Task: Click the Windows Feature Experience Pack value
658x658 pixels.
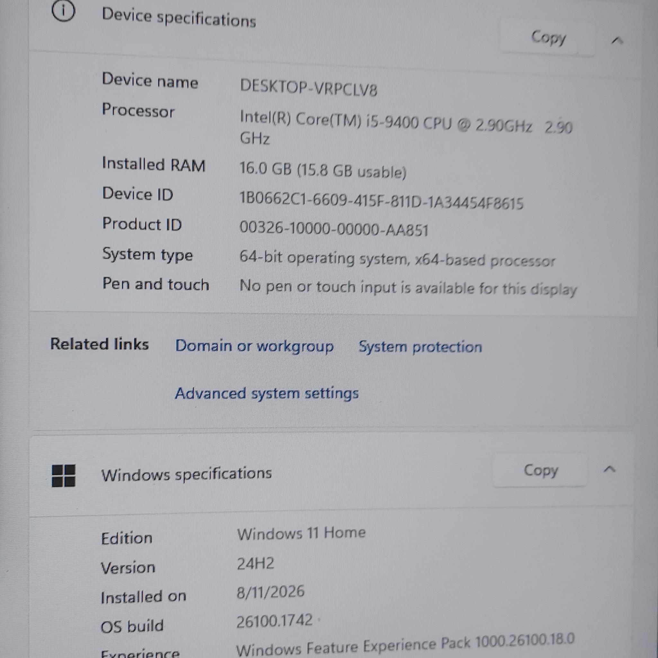Action: [x=405, y=645]
